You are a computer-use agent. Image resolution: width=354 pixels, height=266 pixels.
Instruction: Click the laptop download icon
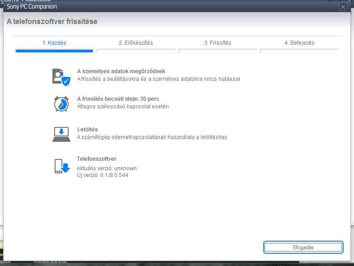click(61, 134)
